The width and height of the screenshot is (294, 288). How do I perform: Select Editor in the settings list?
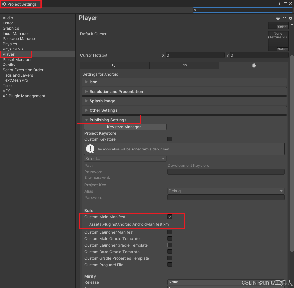(8, 23)
